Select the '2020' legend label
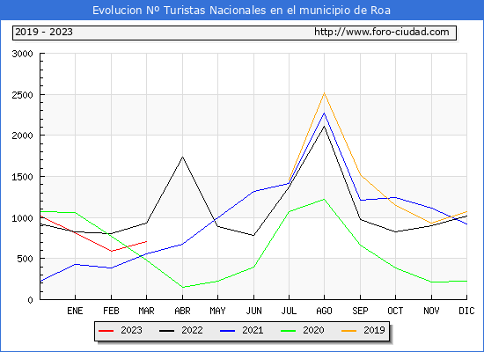This screenshot has height=352, width=484. click(313, 330)
